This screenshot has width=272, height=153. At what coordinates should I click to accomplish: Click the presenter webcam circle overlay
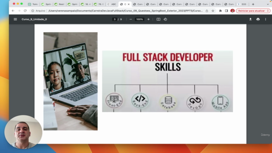tap(23, 132)
